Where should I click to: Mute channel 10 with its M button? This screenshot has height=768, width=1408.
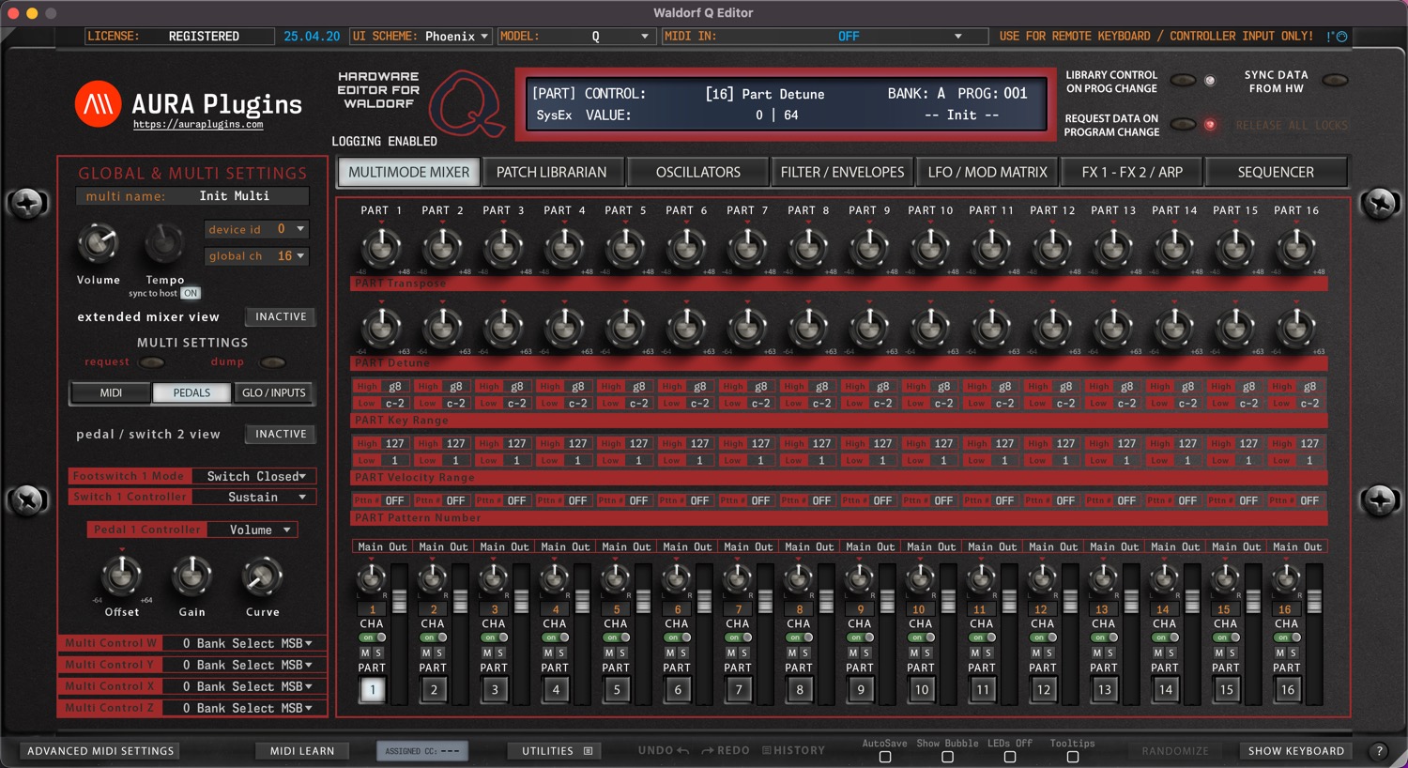coord(914,653)
